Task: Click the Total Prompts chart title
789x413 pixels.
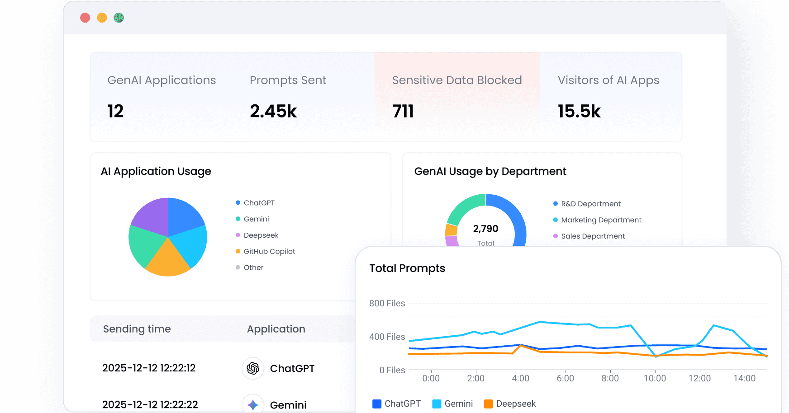Action: [x=407, y=268]
